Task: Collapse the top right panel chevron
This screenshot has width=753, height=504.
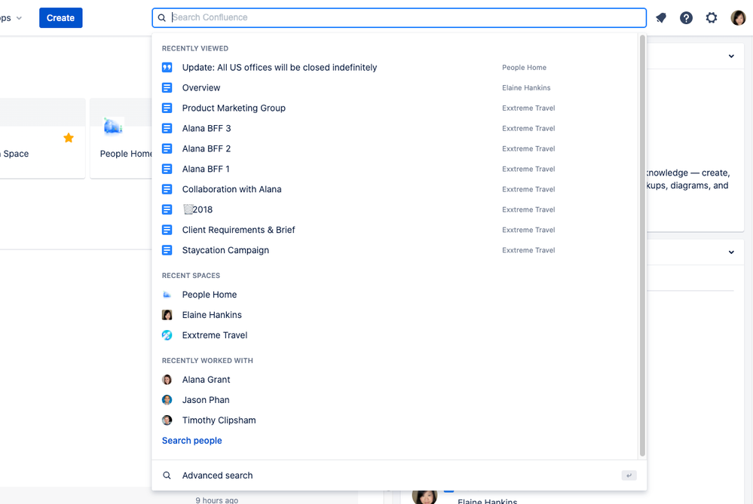Action: click(x=730, y=56)
